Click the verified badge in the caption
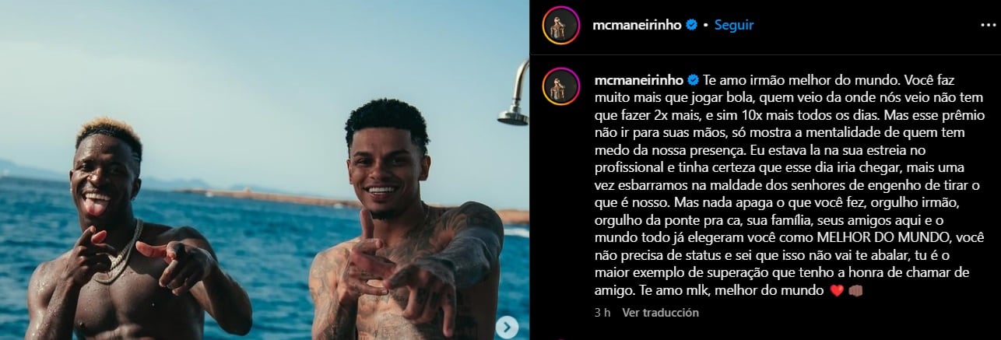 693,80
